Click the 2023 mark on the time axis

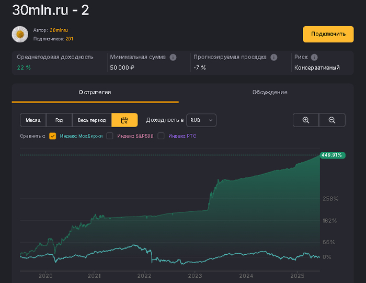(x=195, y=276)
